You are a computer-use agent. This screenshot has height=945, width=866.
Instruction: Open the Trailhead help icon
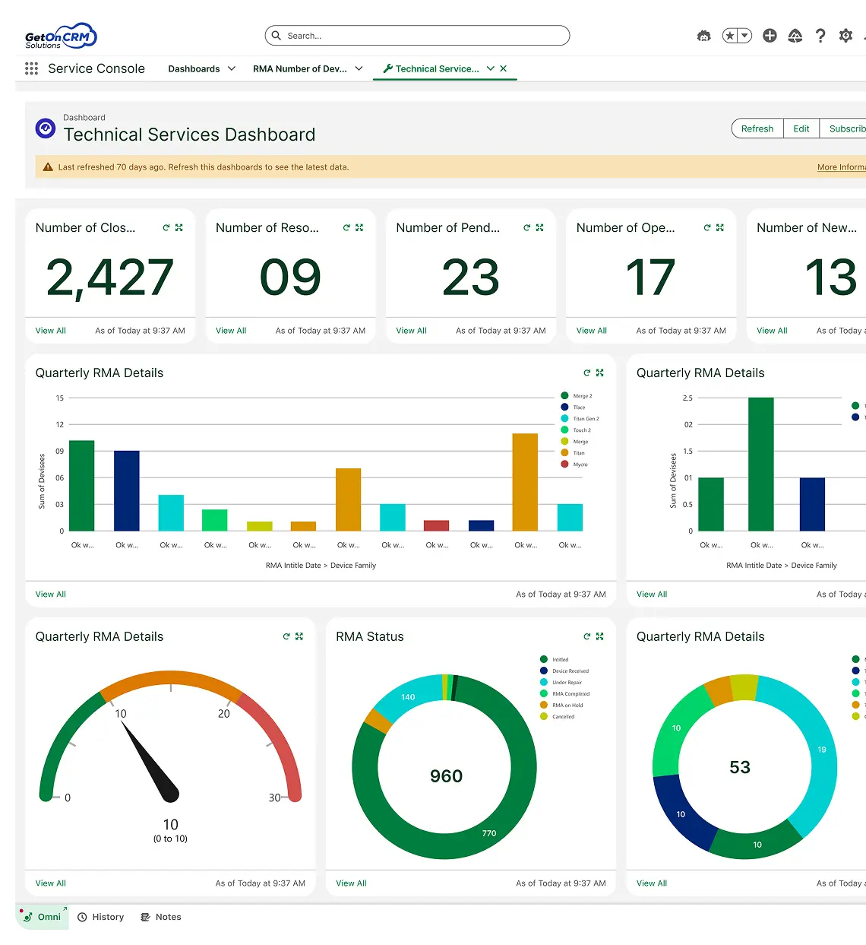pyautogui.click(x=795, y=35)
